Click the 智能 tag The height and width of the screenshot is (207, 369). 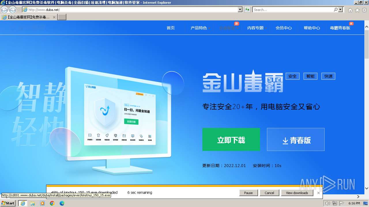point(310,76)
